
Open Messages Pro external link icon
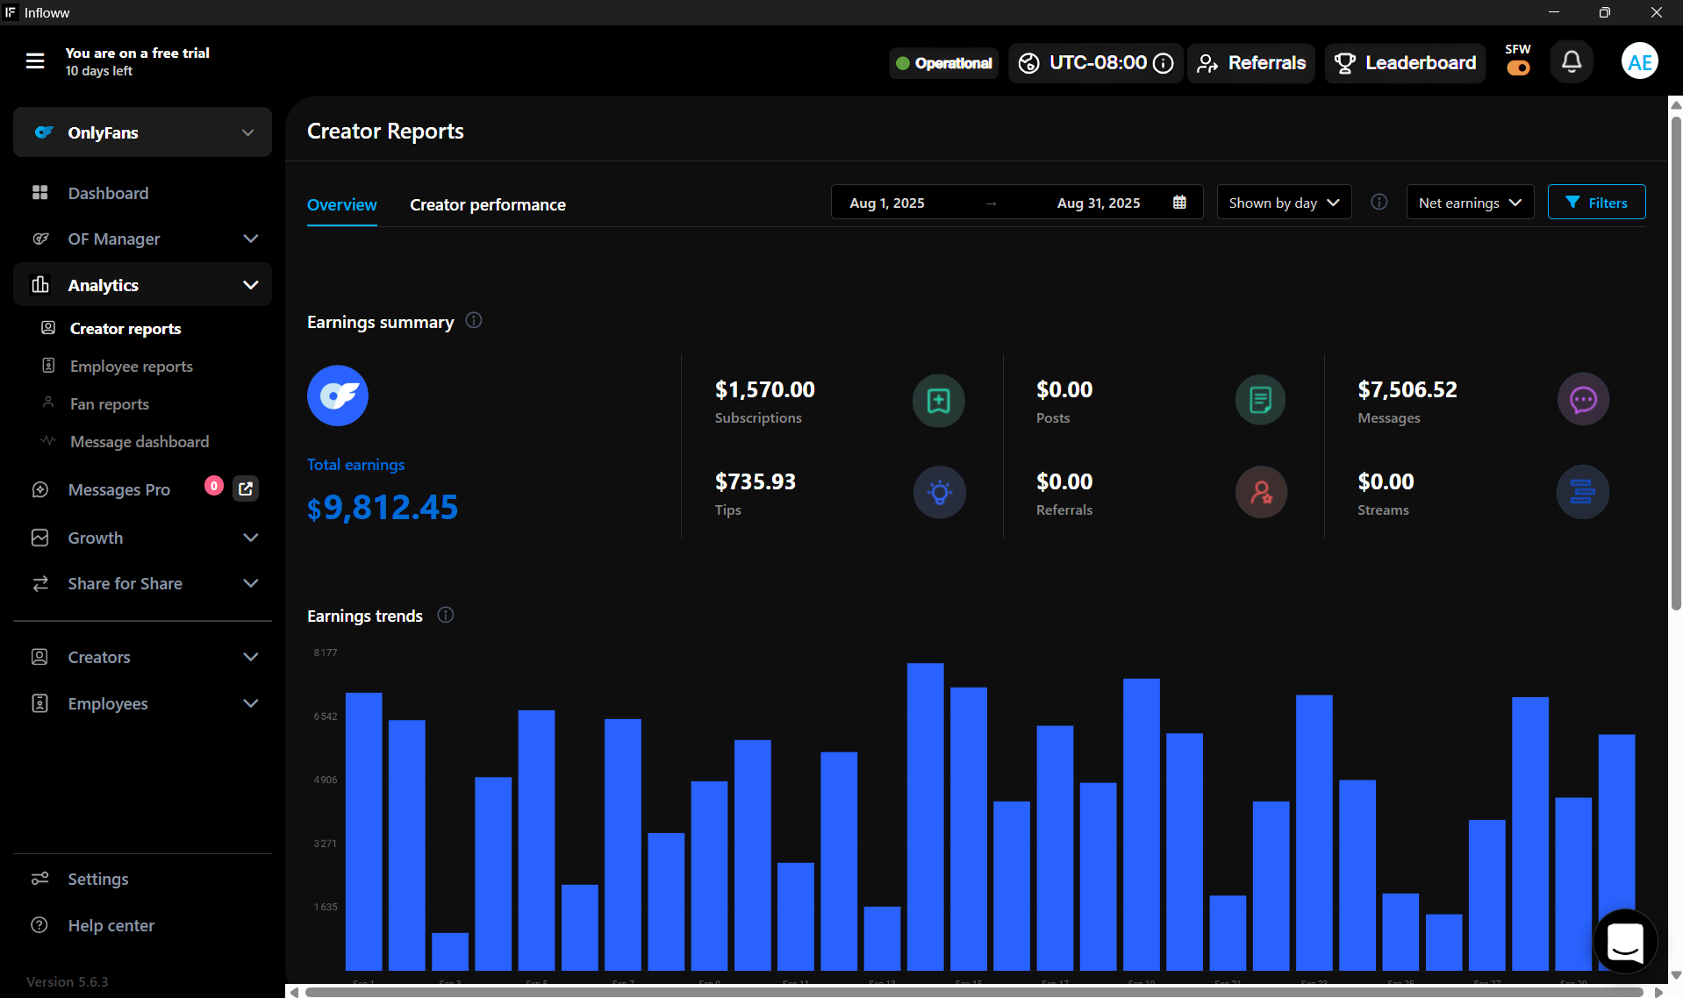tap(246, 489)
